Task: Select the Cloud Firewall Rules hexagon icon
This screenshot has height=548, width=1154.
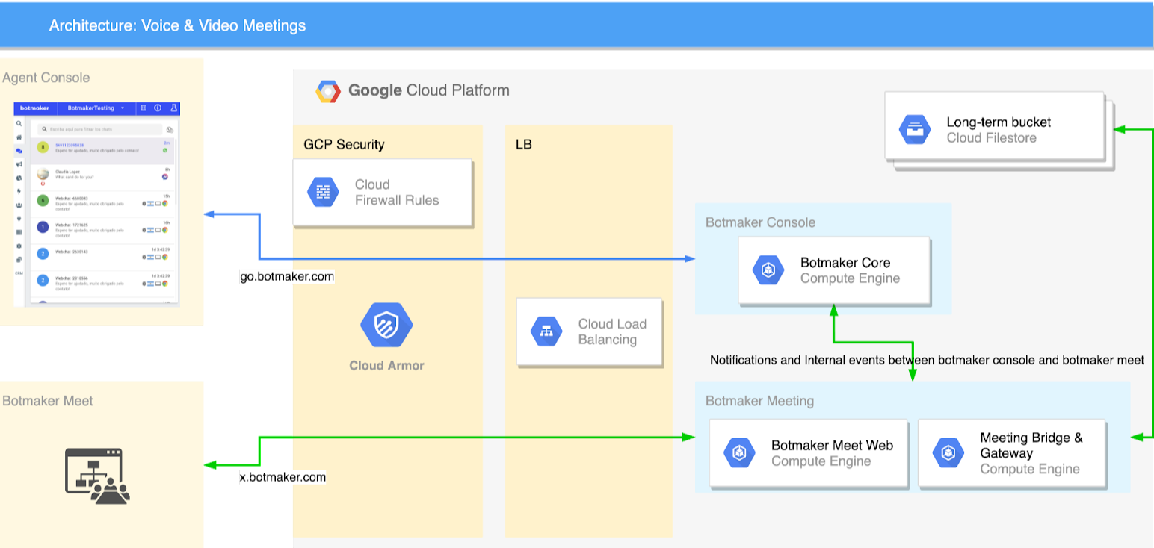Action: [323, 192]
